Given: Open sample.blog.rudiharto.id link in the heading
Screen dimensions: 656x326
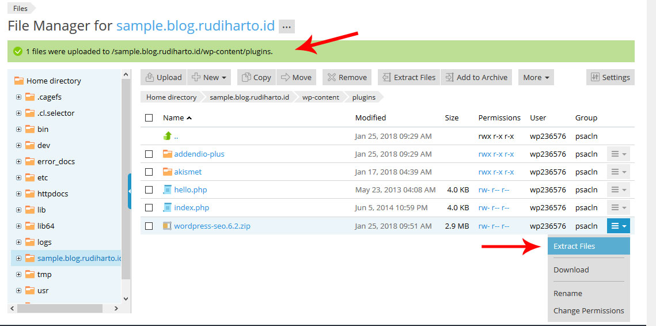Looking at the screenshot, I should [x=195, y=26].
